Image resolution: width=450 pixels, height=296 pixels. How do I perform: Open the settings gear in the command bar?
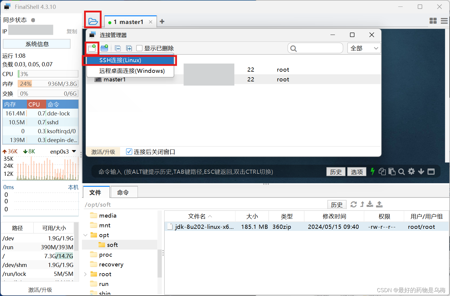411,171
